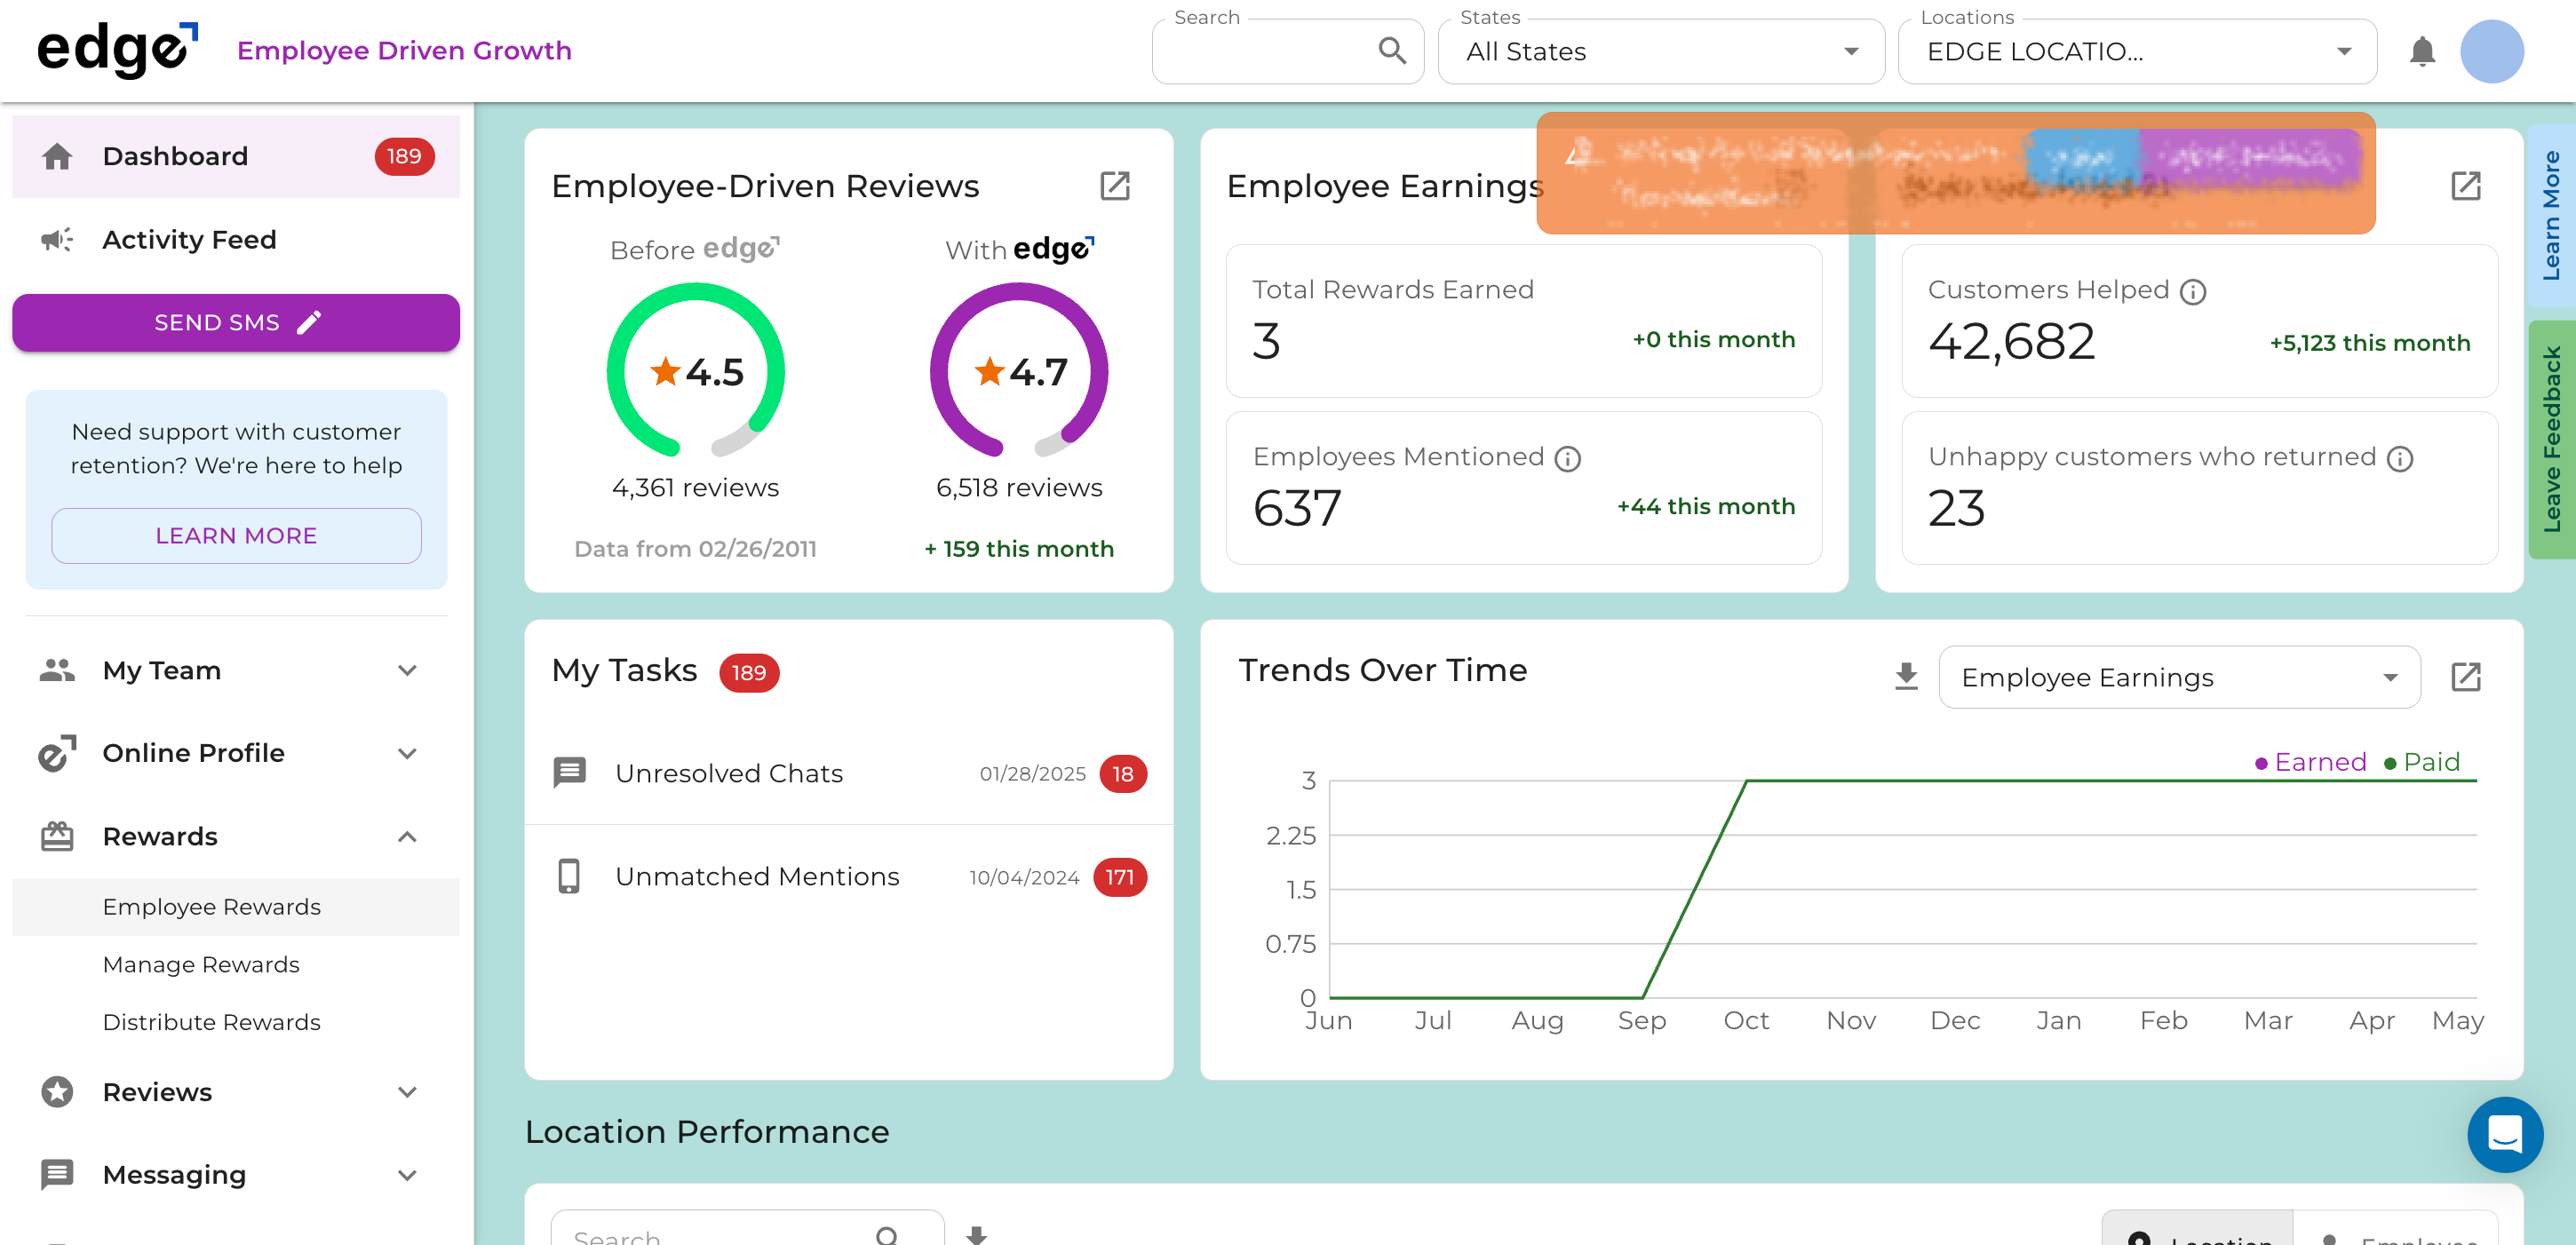This screenshot has width=2576, height=1245.
Task: Open notifications bell
Action: pyautogui.click(x=2422, y=51)
